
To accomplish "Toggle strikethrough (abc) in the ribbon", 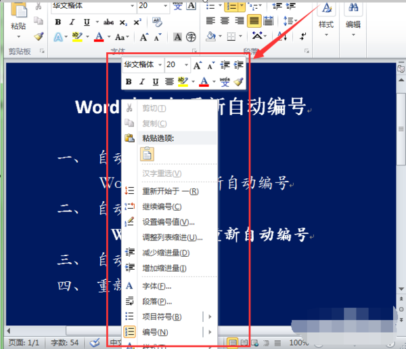I will [108, 22].
